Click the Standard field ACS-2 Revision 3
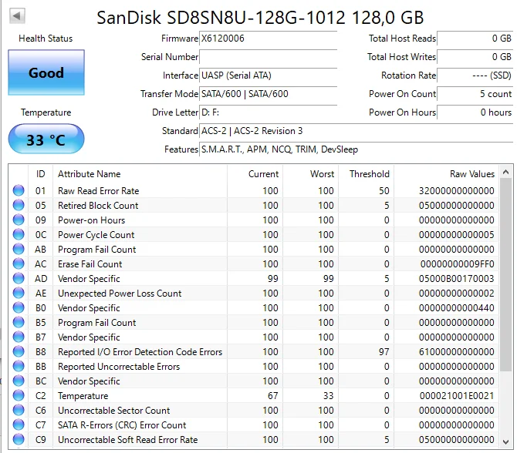This screenshot has height=453, width=517. [x=356, y=131]
